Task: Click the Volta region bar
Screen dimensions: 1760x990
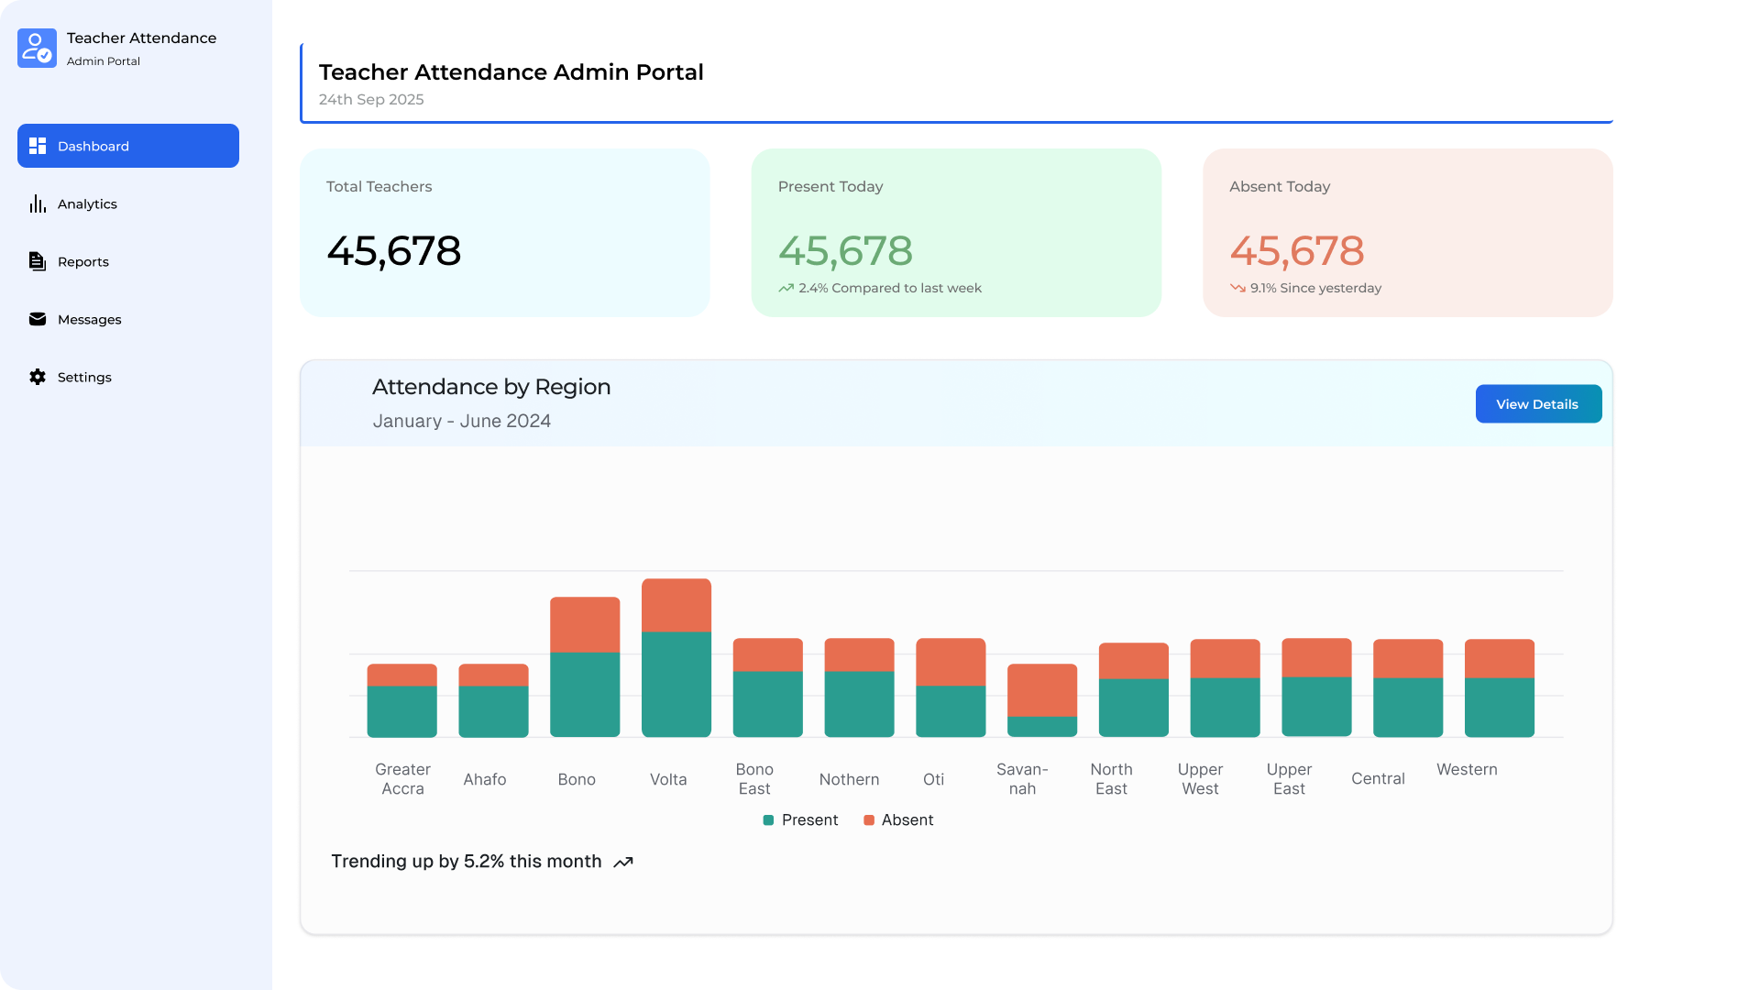Action: click(676, 655)
